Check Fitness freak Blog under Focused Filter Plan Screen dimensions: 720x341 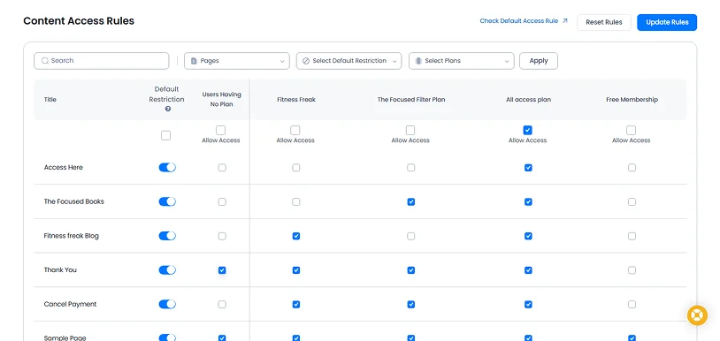tap(411, 236)
